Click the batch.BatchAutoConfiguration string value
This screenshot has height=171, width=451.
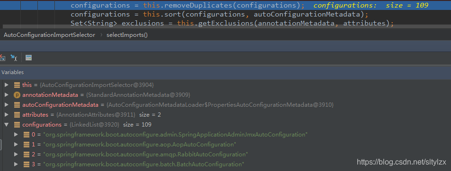click(143, 164)
